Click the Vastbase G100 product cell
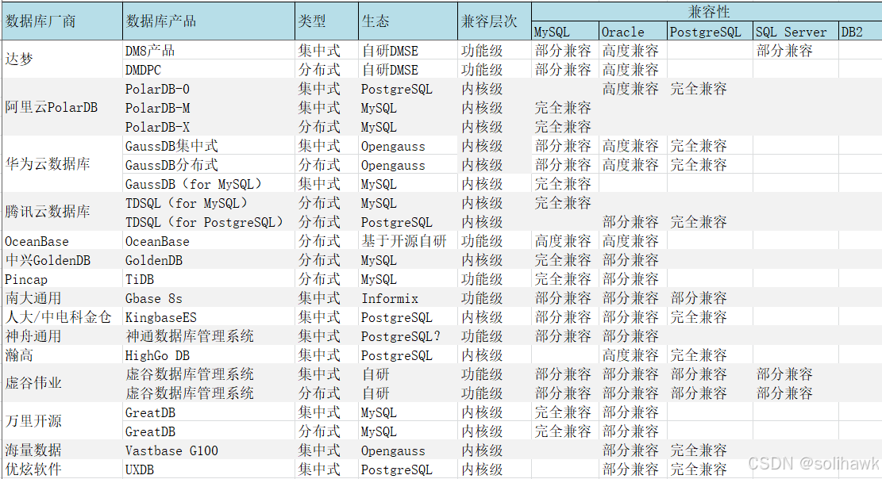The height and width of the screenshot is (479, 882). coord(208,450)
